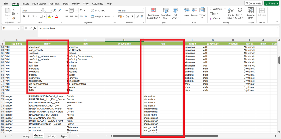The width and height of the screenshot is (281, 139).
Task: Click the Comments button
Action: [253, 3]
